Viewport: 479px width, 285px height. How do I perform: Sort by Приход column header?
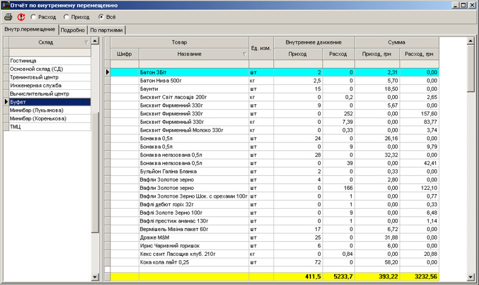pyautogui.click(x=298, y=54)
